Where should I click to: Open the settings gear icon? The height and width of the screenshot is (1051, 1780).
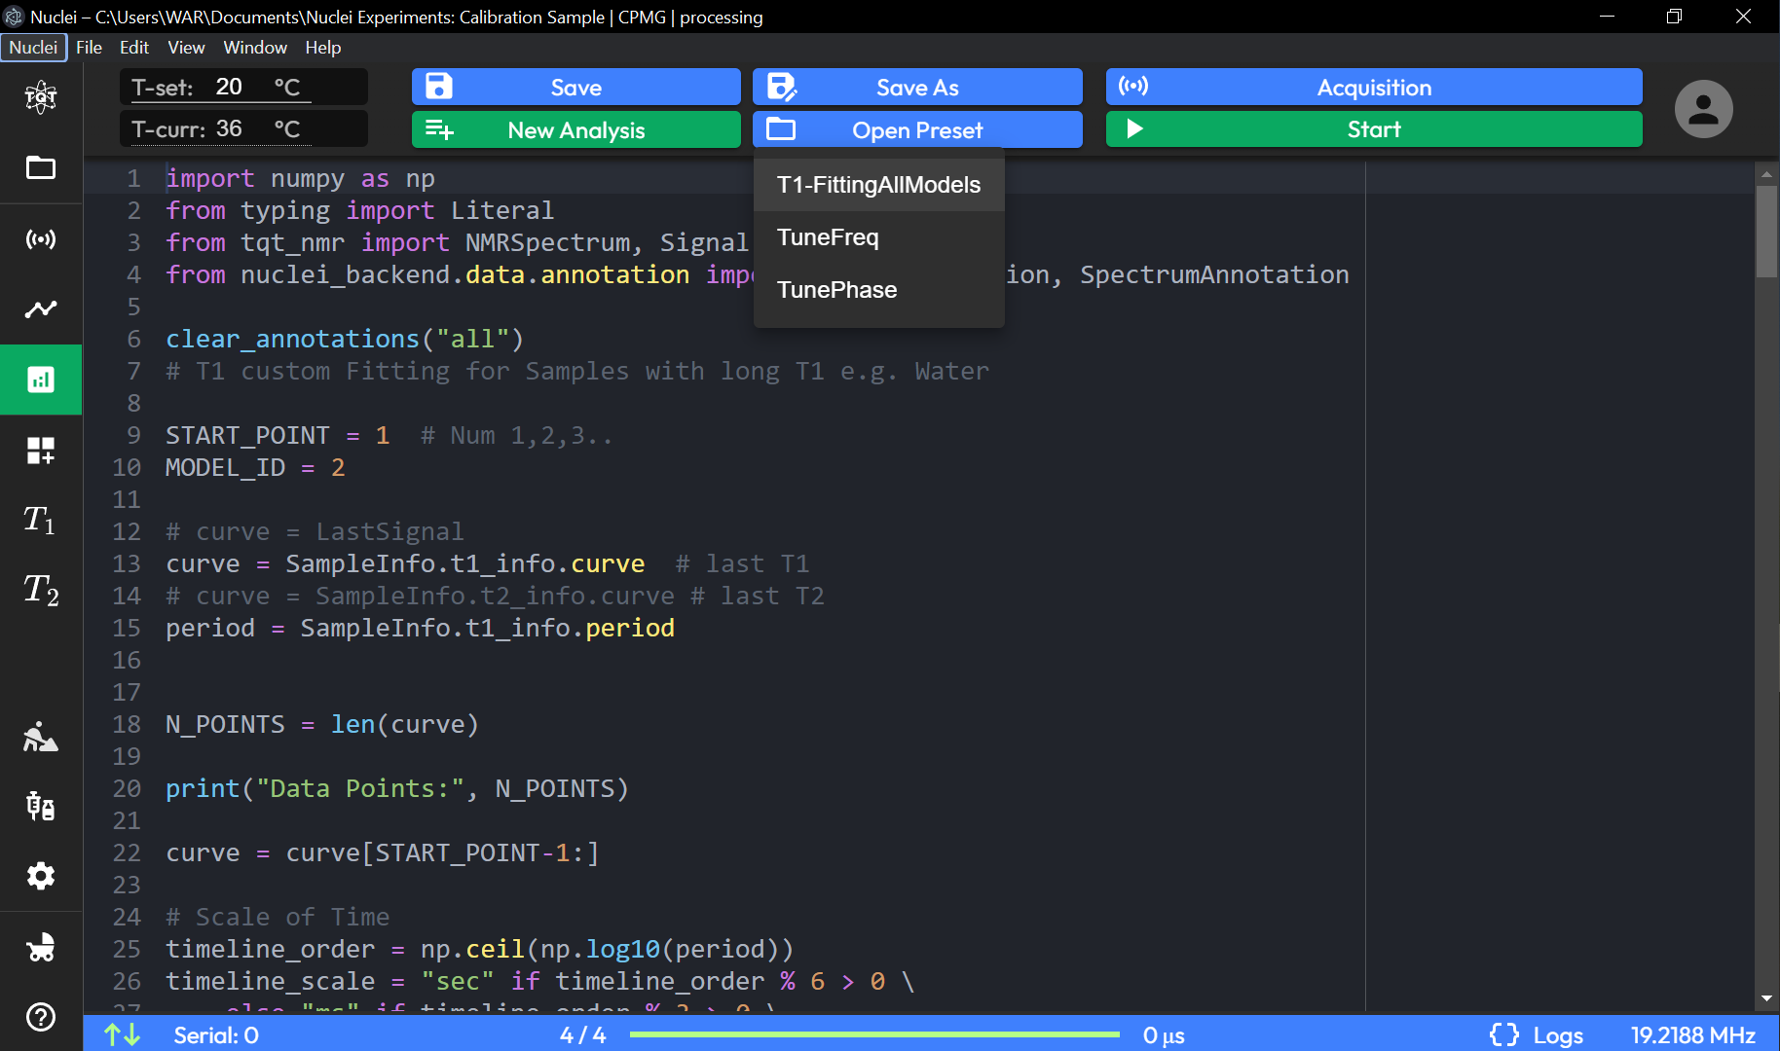[41, 876]
